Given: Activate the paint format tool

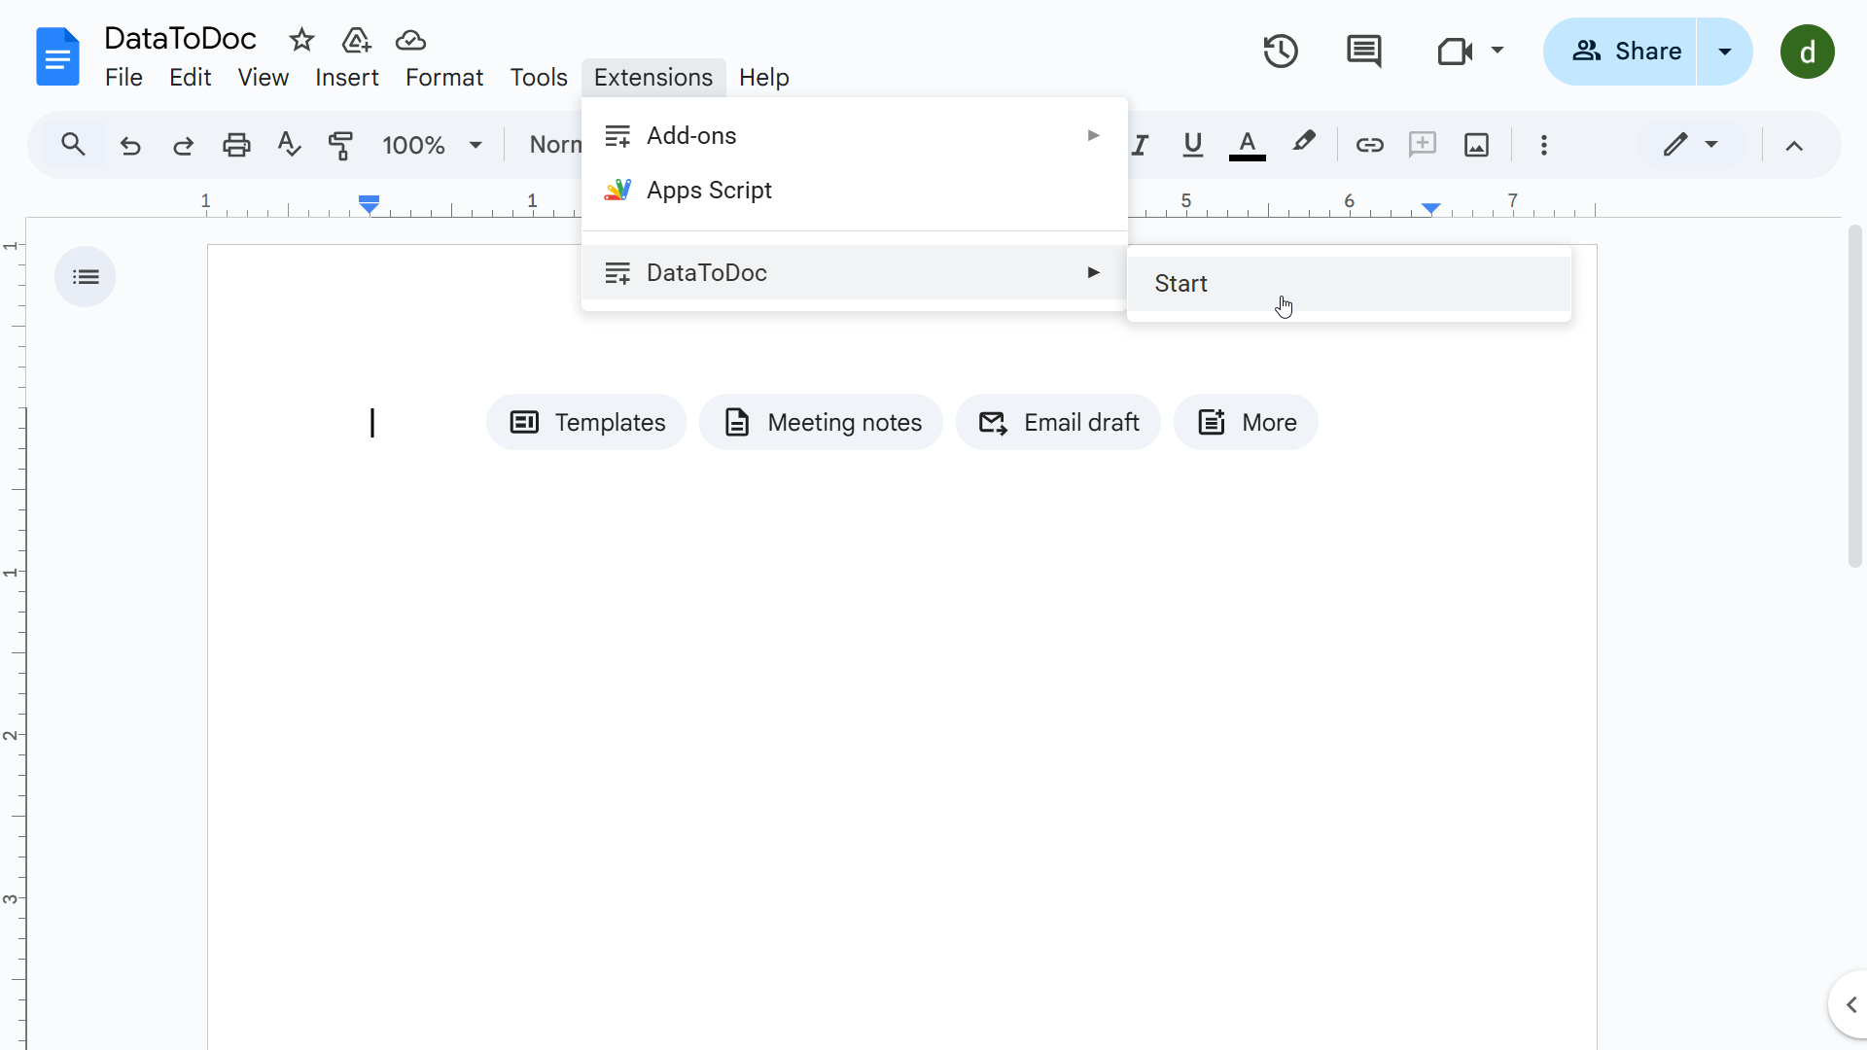Looking at the screenshot, I should (341, 145).
